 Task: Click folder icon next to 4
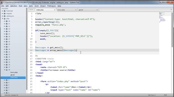pyautogui.click(x=7, y=82)
